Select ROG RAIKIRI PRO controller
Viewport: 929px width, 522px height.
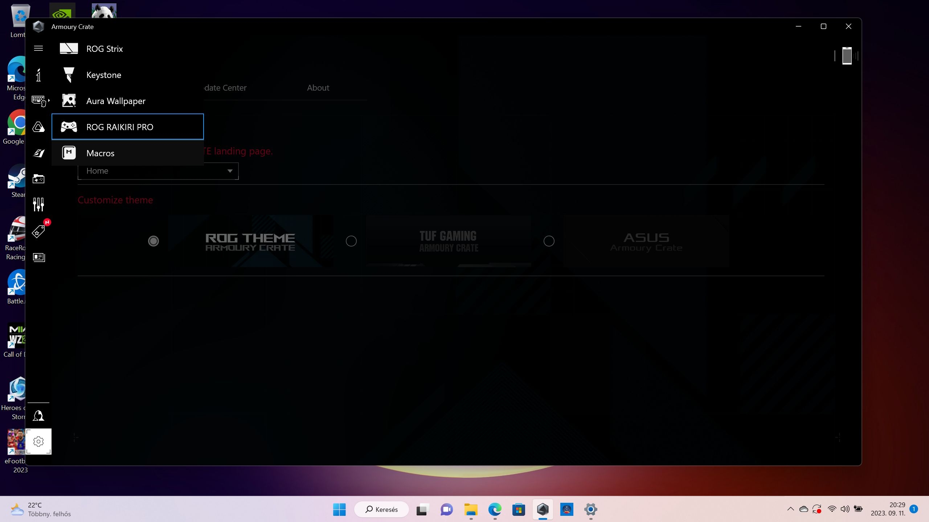tap(128, 127)
